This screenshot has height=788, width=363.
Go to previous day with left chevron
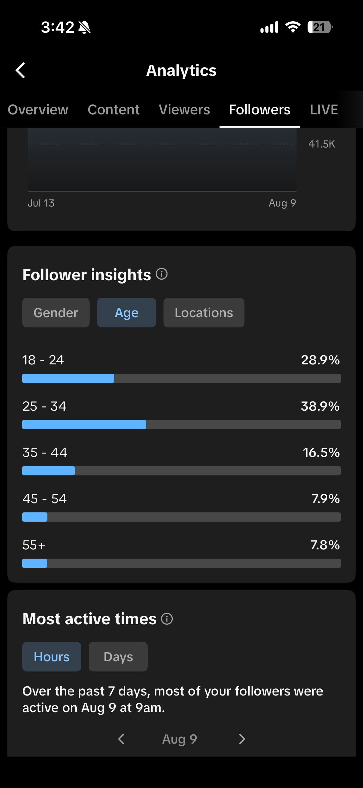coord(121,739)
